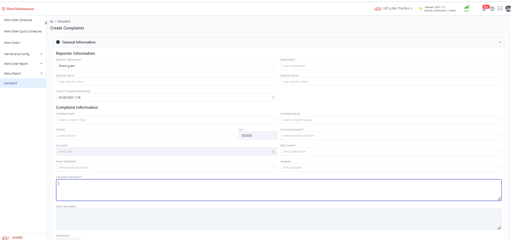
Task: Click the weather sun icon
Action: (x=421, y=9)
